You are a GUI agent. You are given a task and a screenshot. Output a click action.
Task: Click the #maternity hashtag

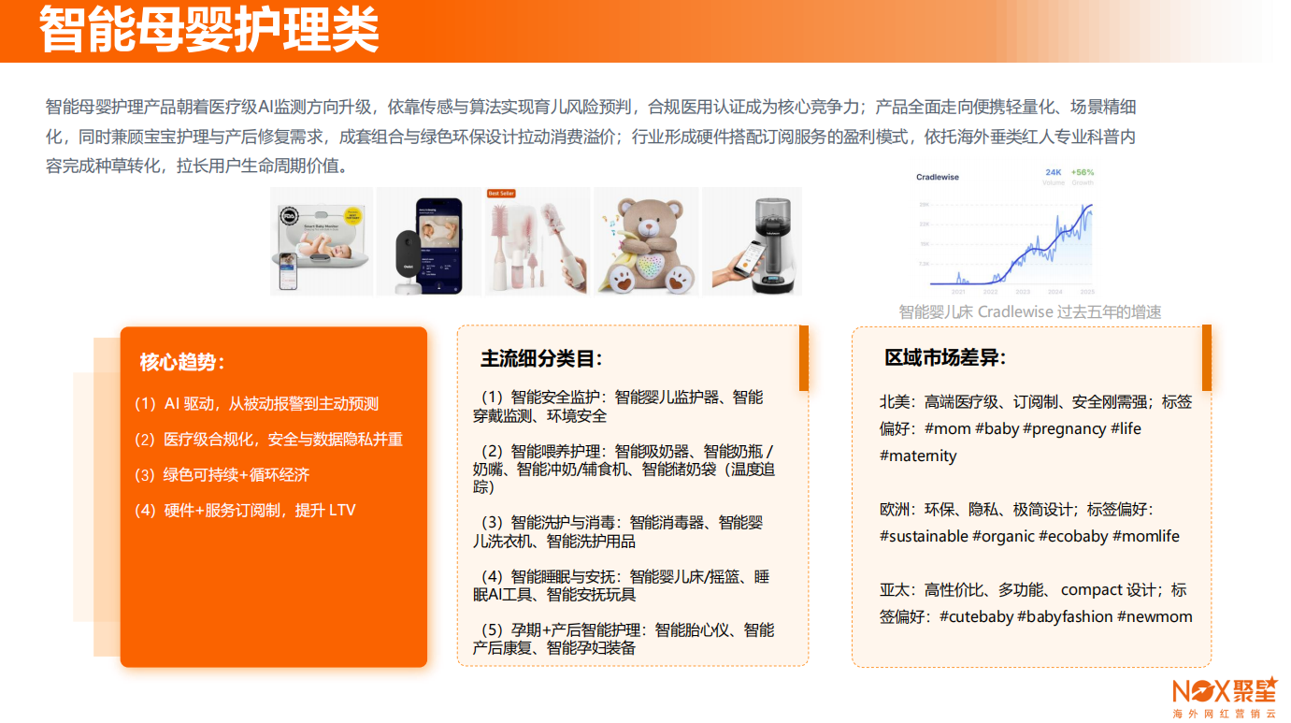tap(918, 456)
